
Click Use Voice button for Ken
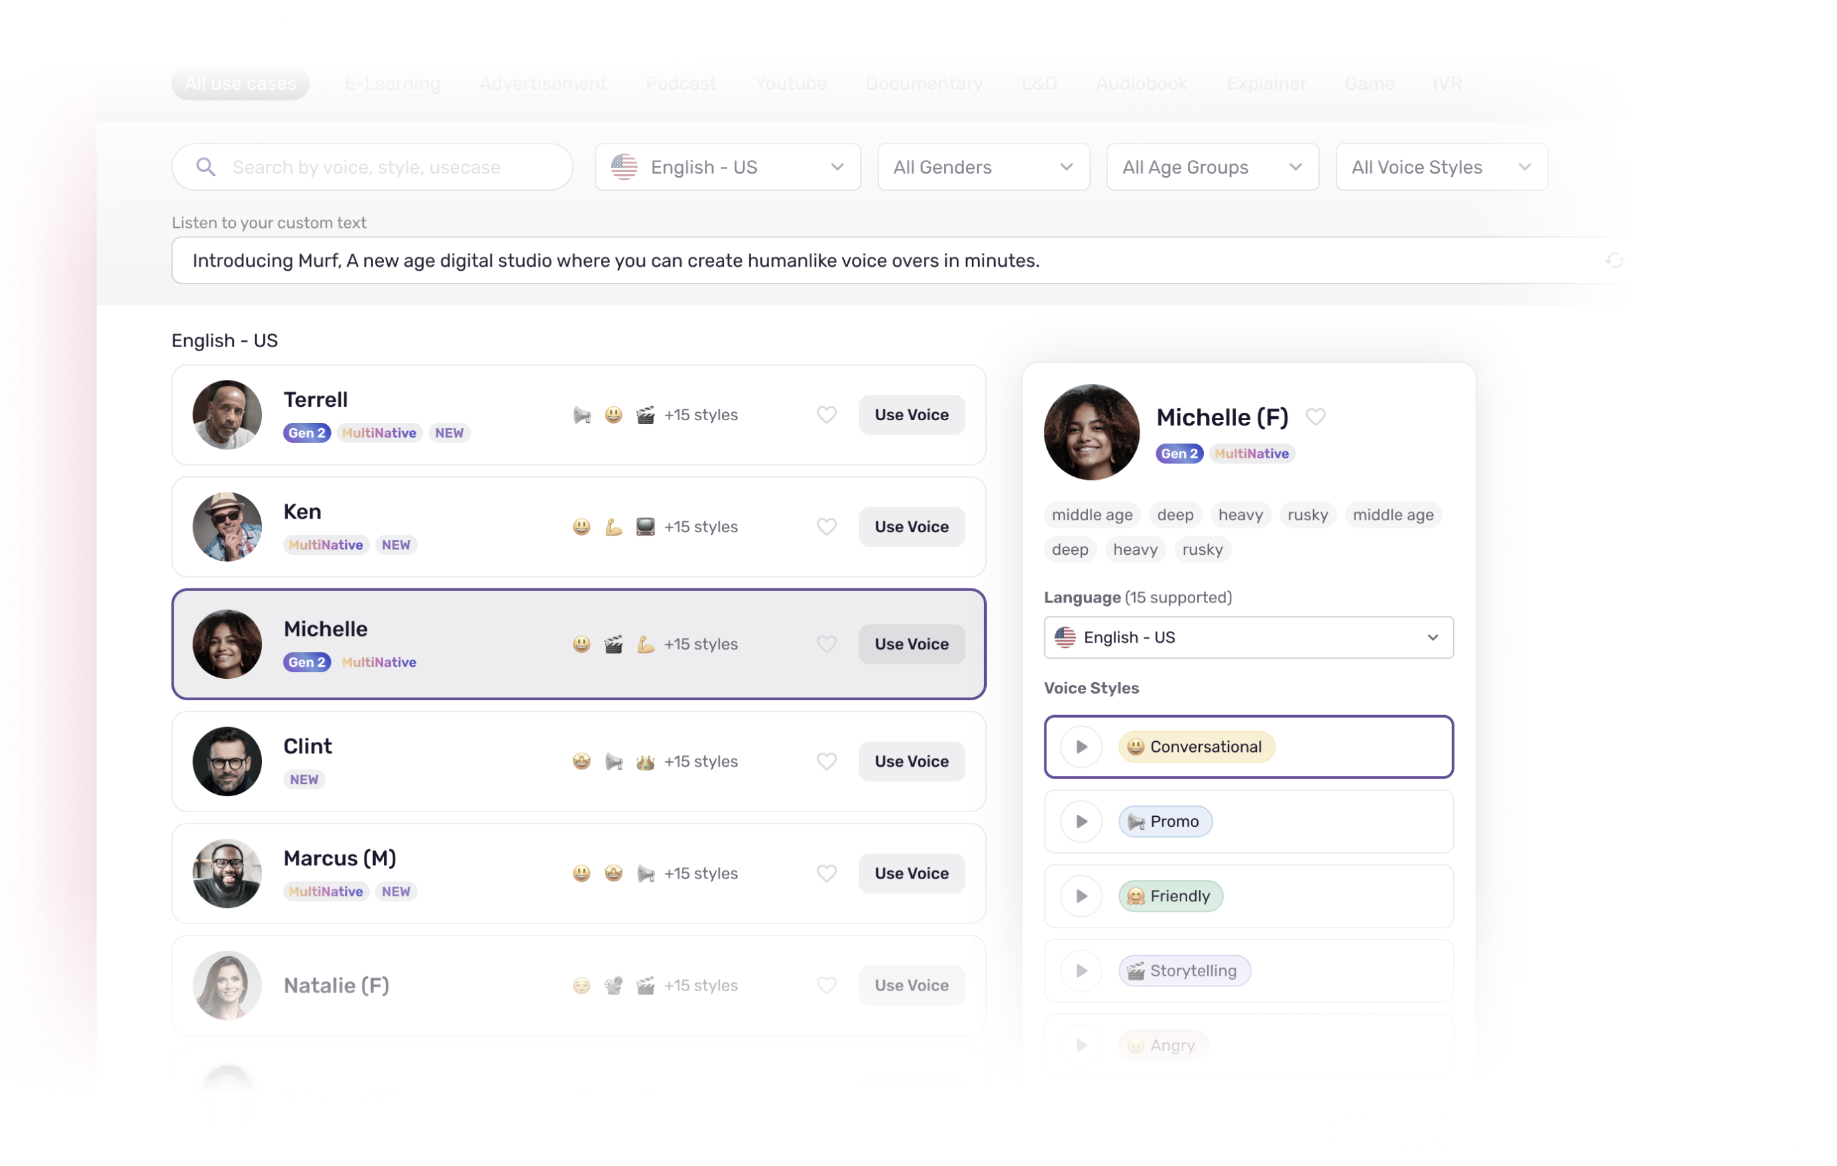click(912, 527)
